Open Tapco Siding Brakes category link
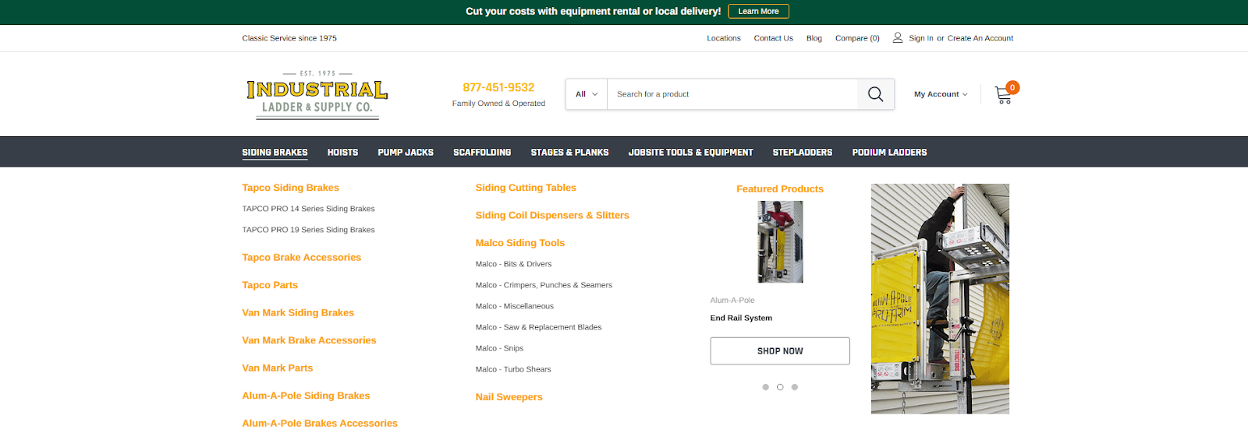This screenshot has height=447, width=1248. [x=290, y=188]
